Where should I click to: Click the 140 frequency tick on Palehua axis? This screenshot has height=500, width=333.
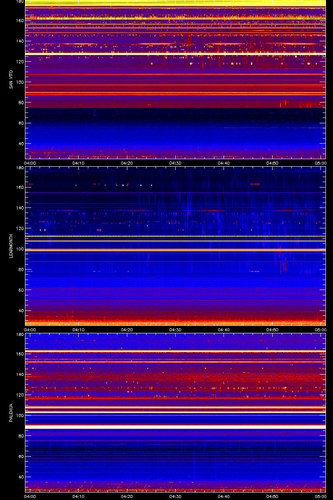coord(20,375)
